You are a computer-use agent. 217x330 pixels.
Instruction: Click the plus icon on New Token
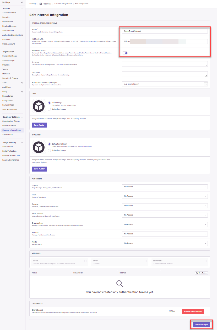pos(197,273)
